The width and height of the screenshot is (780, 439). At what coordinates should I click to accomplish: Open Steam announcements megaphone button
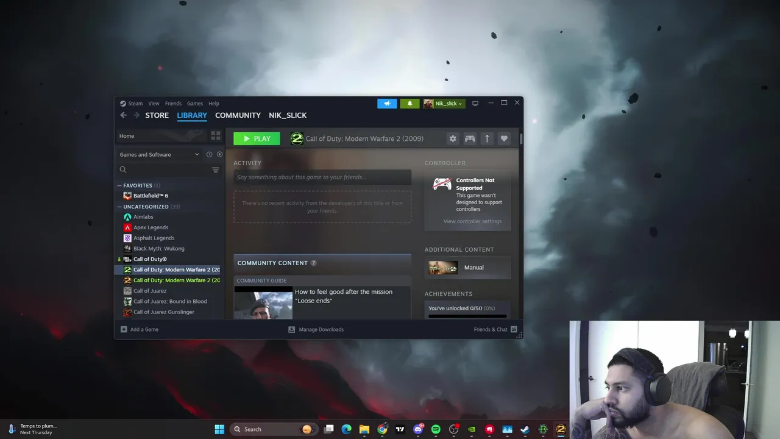[387, 104]
